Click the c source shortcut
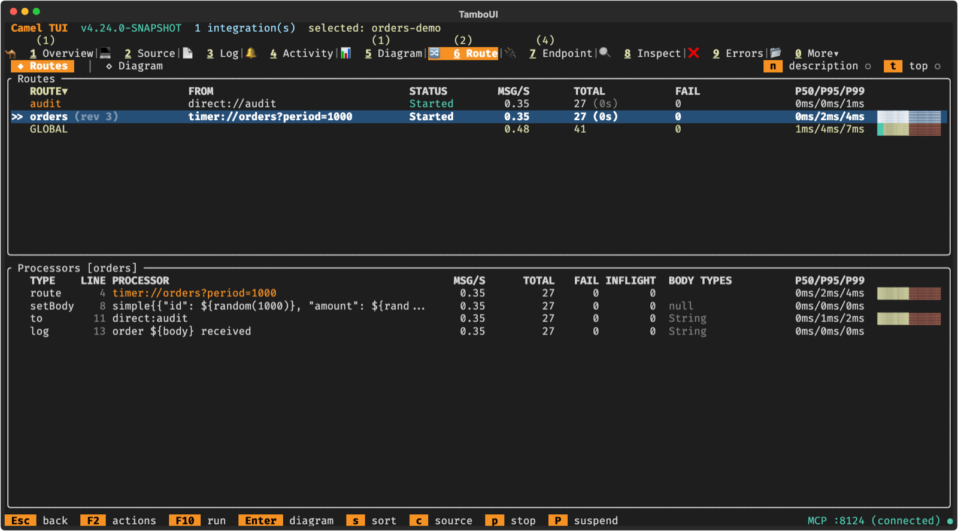 click(x=441, y=521)
